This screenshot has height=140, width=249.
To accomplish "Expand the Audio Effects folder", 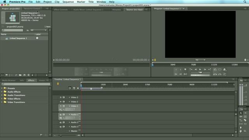I will coord(2,92).
